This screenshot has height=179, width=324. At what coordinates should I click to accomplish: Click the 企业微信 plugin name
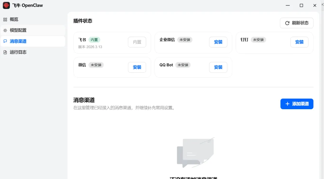(167, 40)
